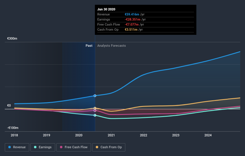
Task: Click the €300m y-axis label
Action: 12,38
